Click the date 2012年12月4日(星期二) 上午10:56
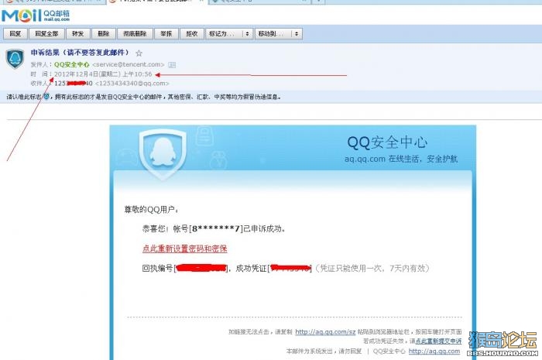This screenshot has width=542, height=360. [x=103, y=74]
